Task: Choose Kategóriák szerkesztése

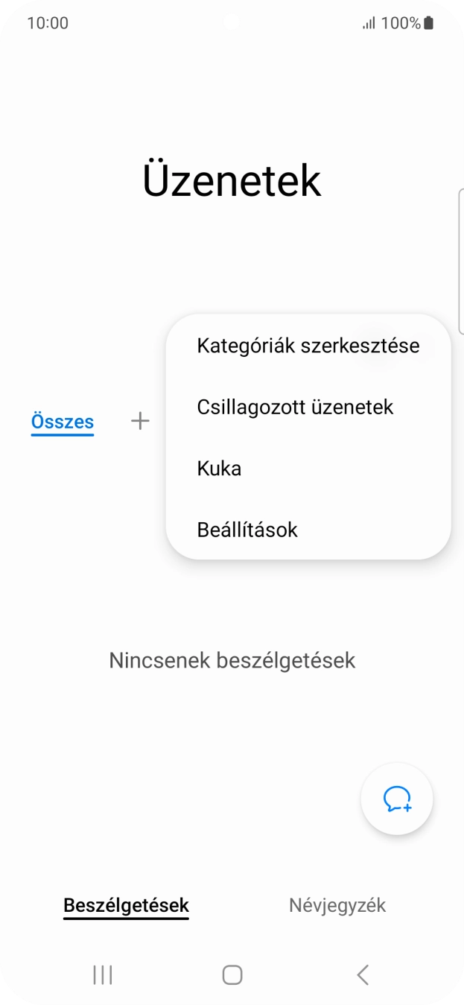Action: click(x=308, y=345)
